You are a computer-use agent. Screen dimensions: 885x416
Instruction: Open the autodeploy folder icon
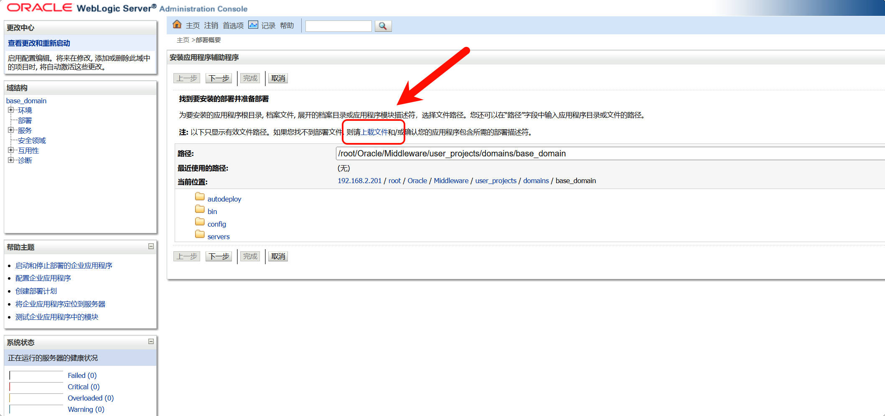pos(200,197)
